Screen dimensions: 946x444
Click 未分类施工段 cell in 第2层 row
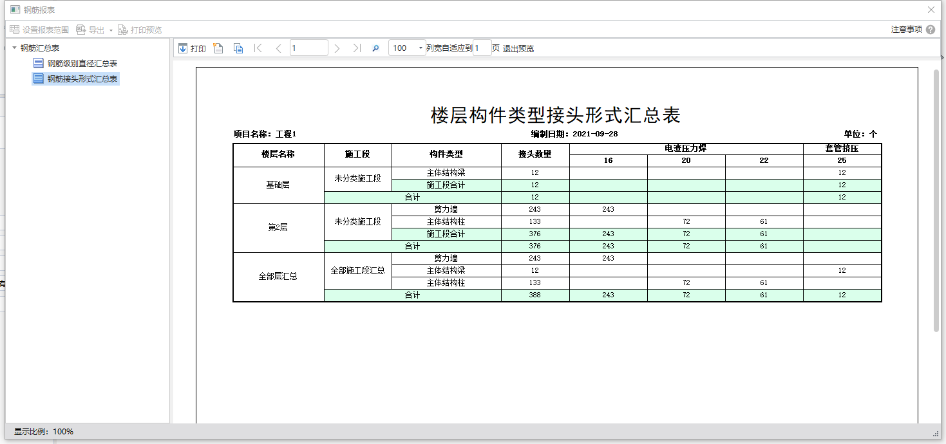(x=358, y=222)
